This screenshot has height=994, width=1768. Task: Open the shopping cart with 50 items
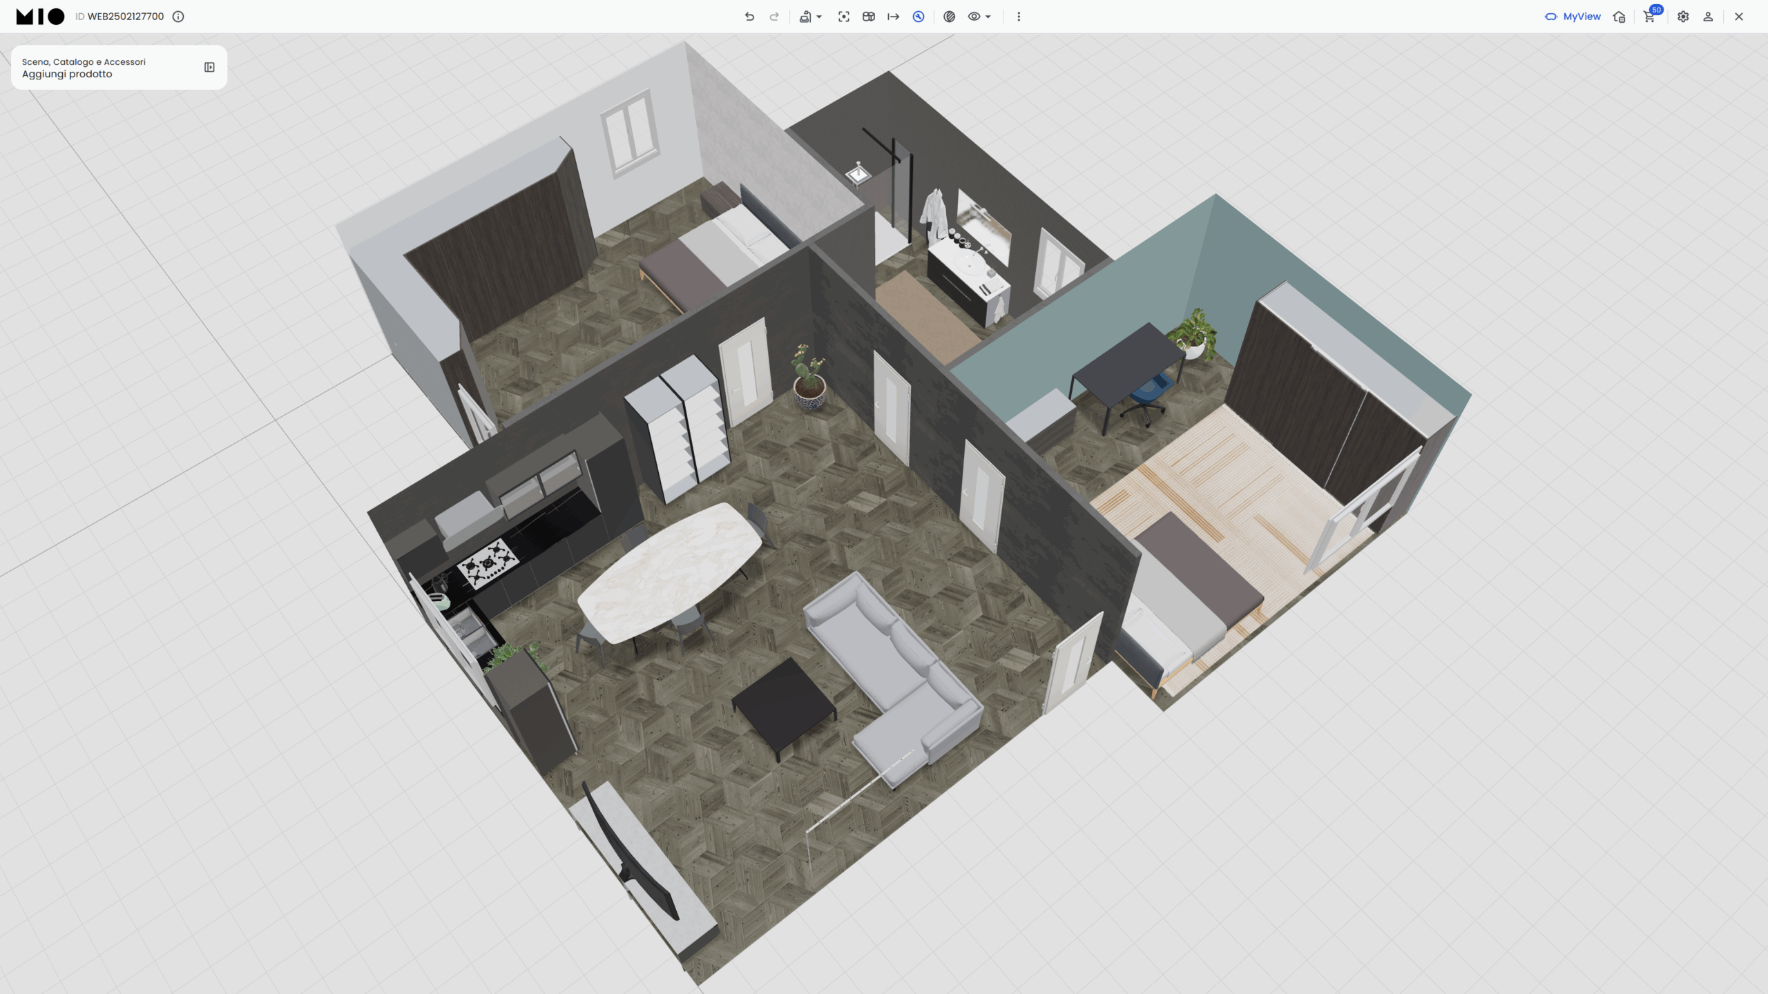1649,17
